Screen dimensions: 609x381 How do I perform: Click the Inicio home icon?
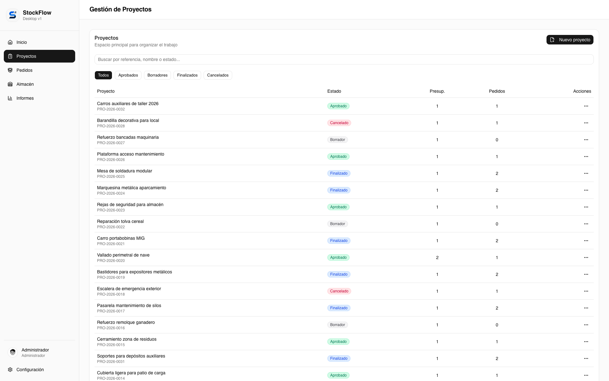(10, 42)
